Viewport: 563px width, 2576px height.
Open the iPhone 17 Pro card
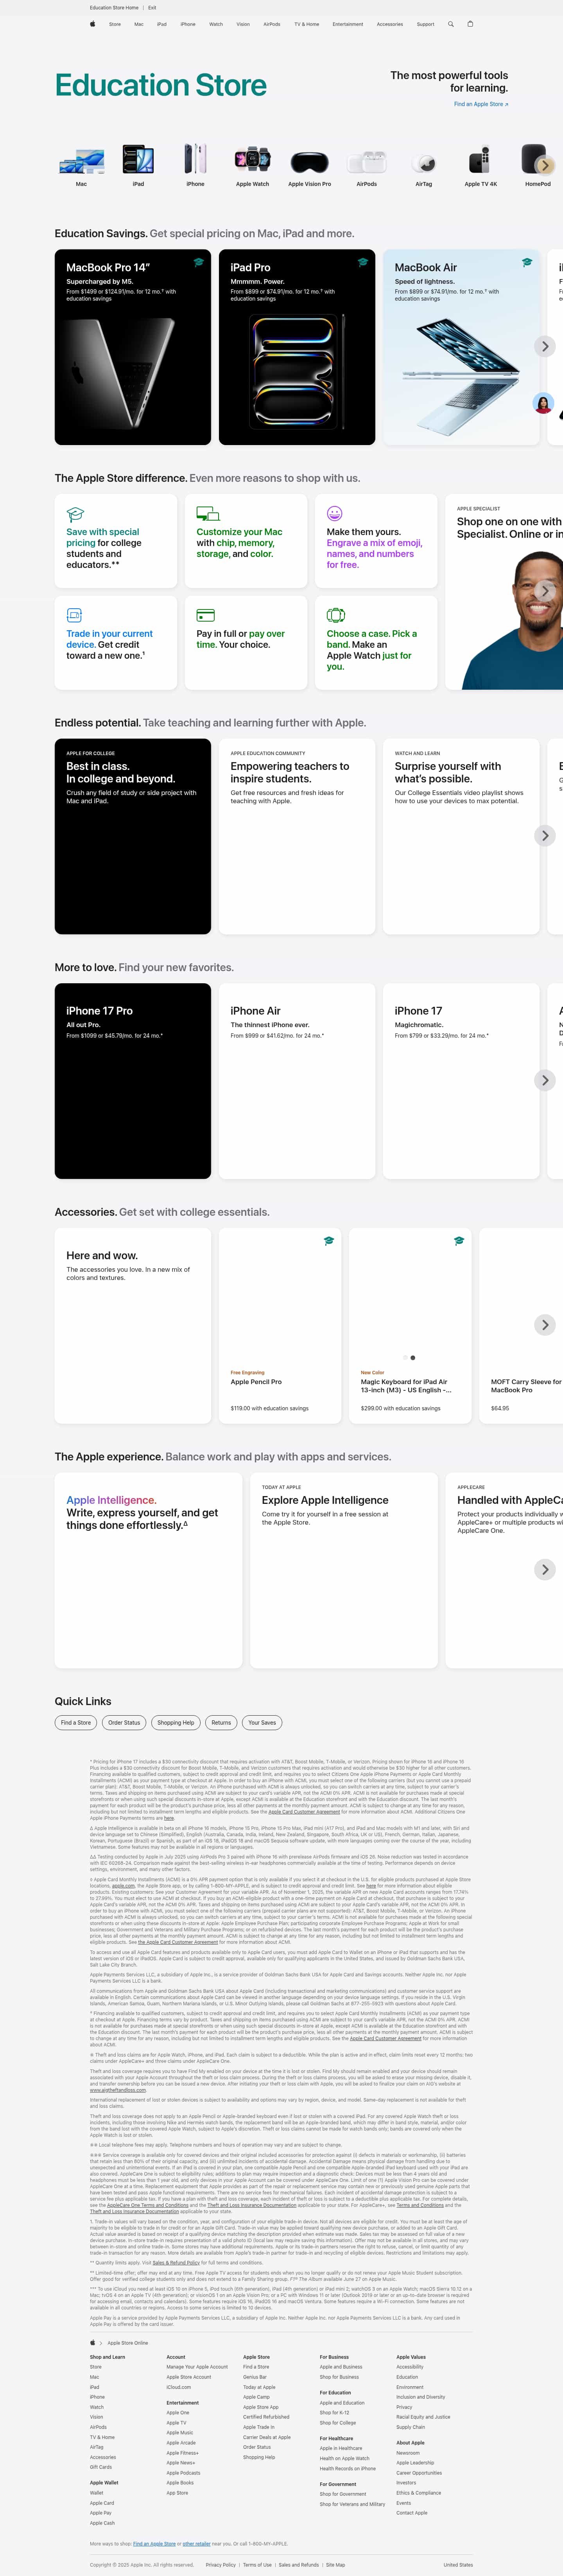click(x=133, y=1081)
